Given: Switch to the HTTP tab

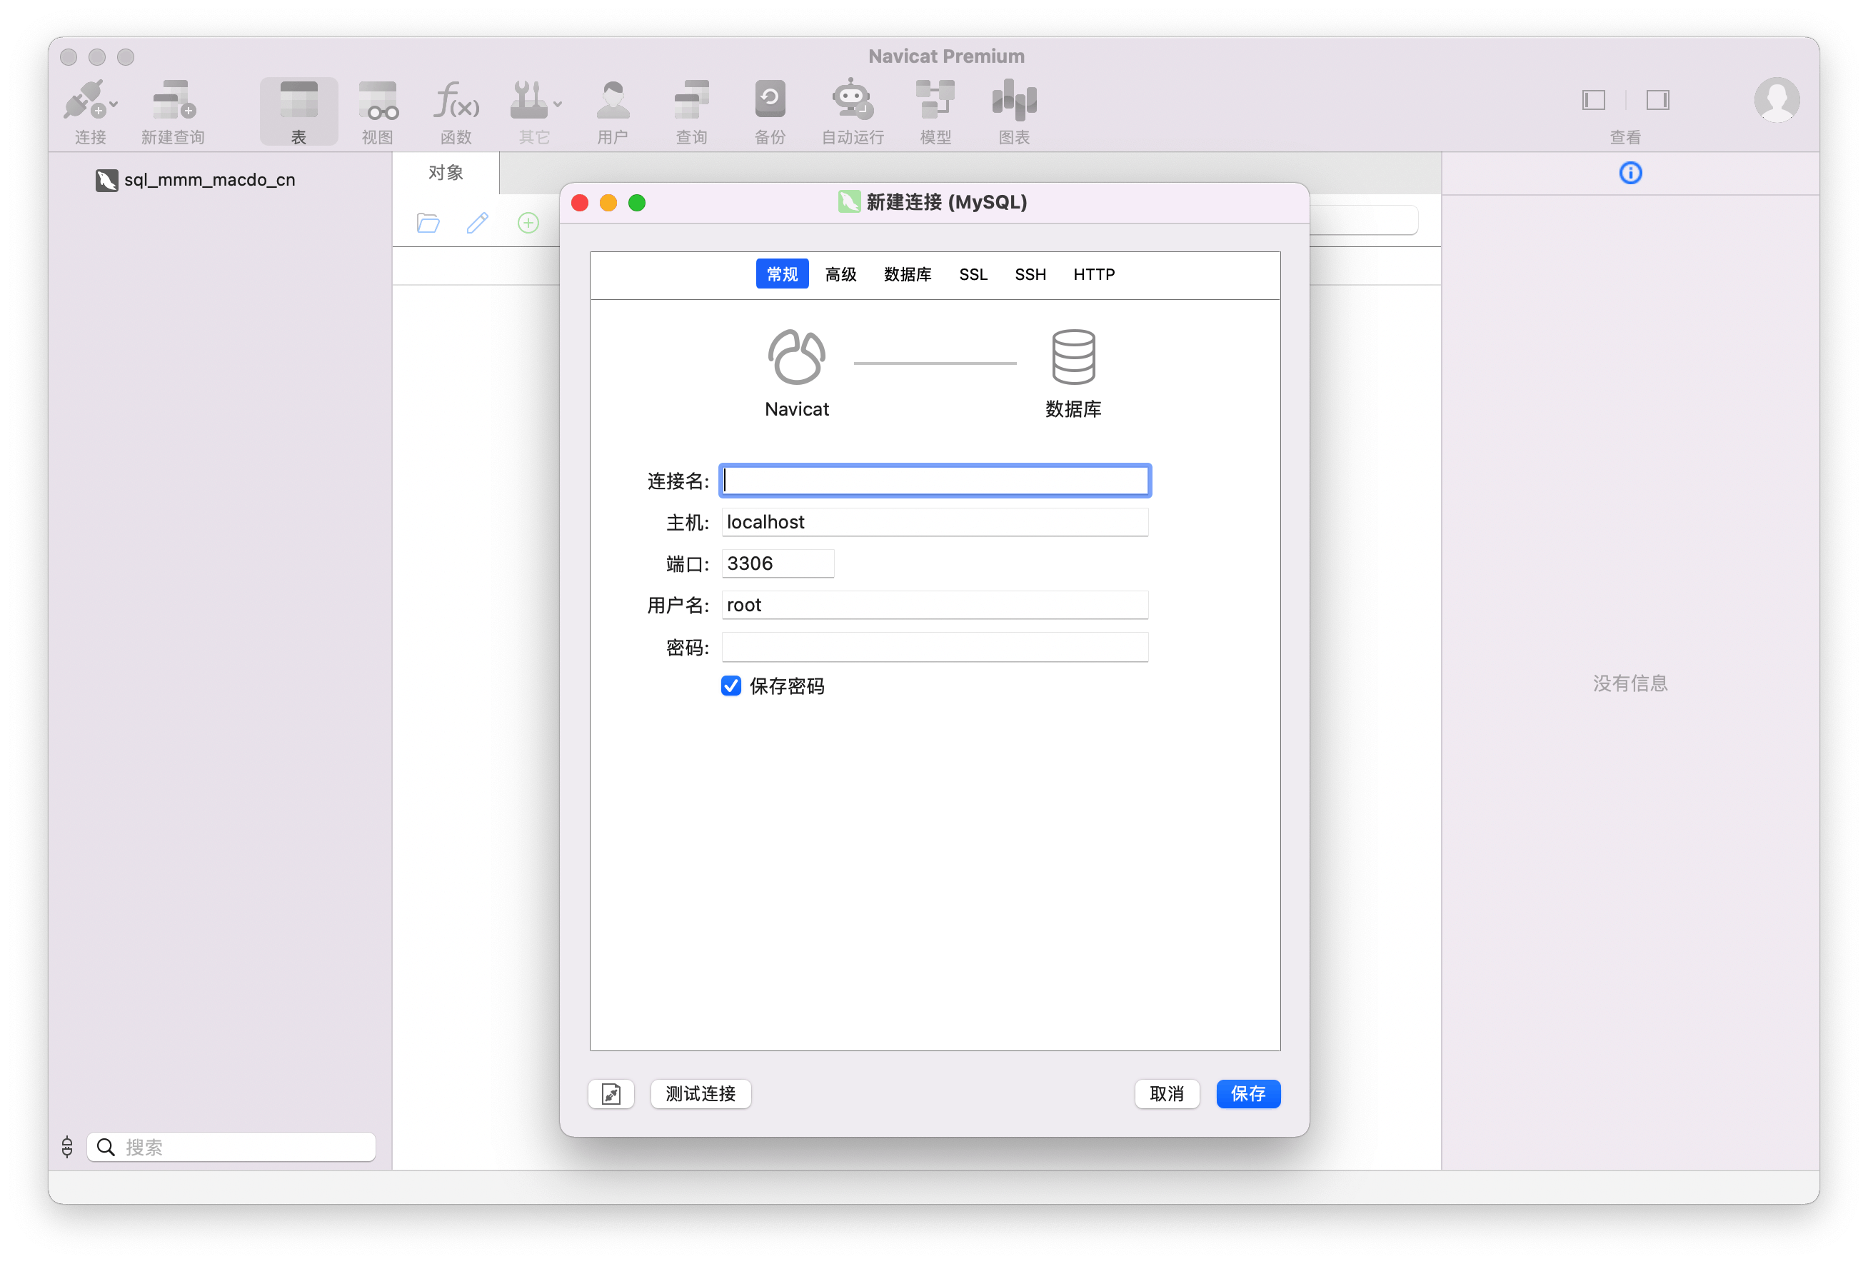Looking at the screenshot, I should (1094, 274).
